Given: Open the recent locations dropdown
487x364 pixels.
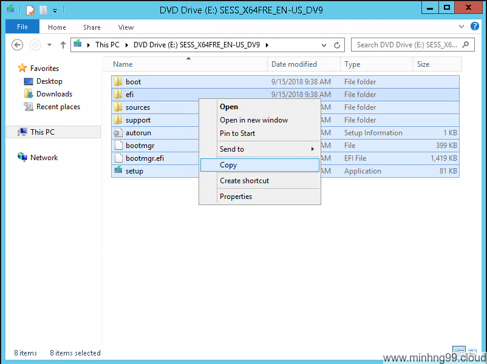Looking at the screenshot, I should coord(49,45).
